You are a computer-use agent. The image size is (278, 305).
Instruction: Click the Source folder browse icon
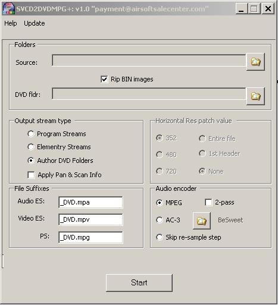click(255, 62)
